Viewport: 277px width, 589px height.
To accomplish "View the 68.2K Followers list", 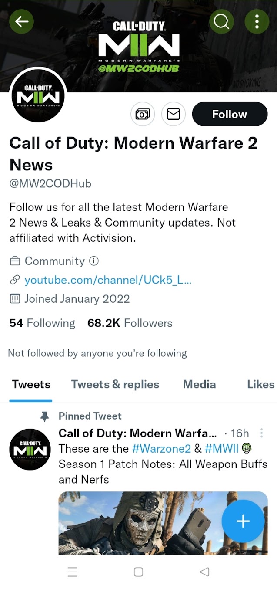I will coord(130,323).
